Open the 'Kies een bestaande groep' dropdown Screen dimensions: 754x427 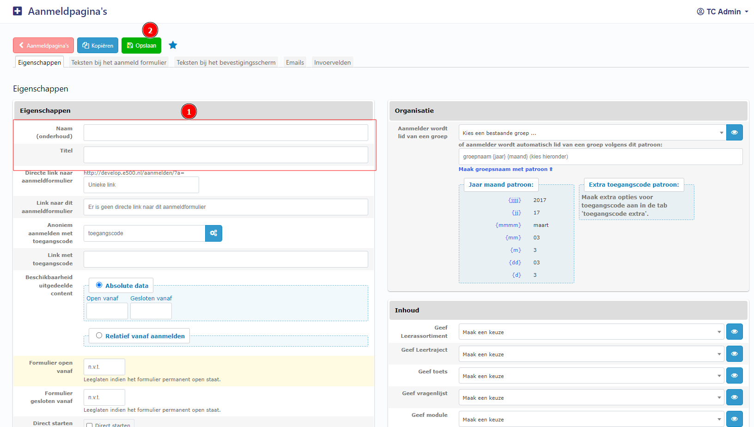tap(592, 133)
